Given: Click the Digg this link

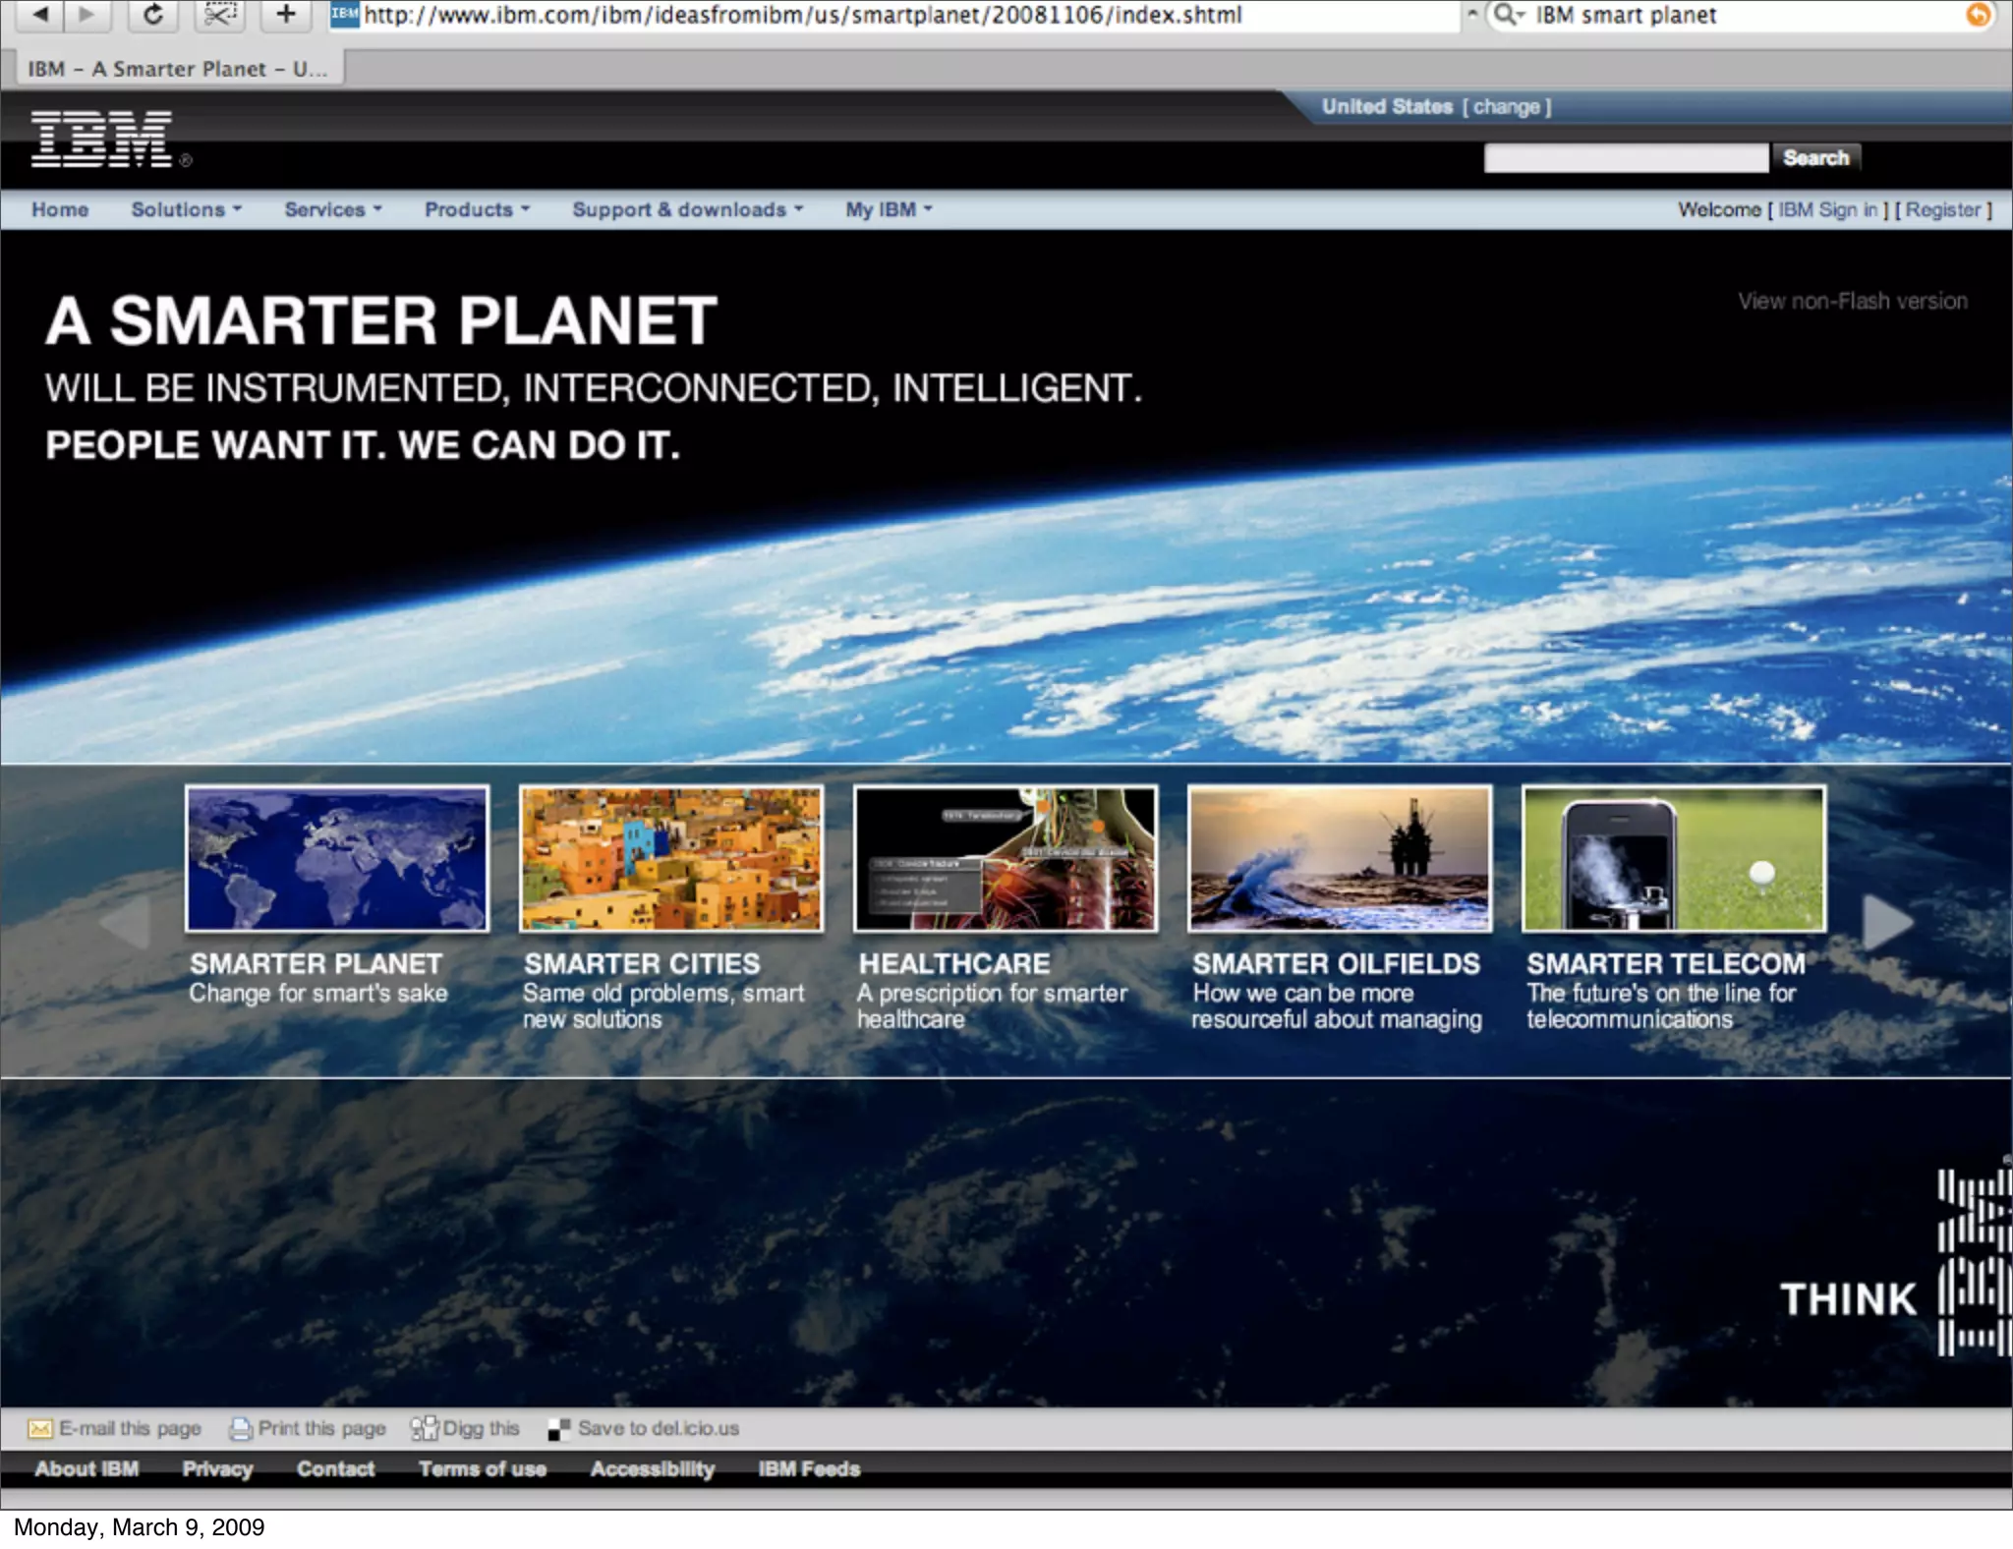Looking at the screenshot, I should [x=480, y=1428].
